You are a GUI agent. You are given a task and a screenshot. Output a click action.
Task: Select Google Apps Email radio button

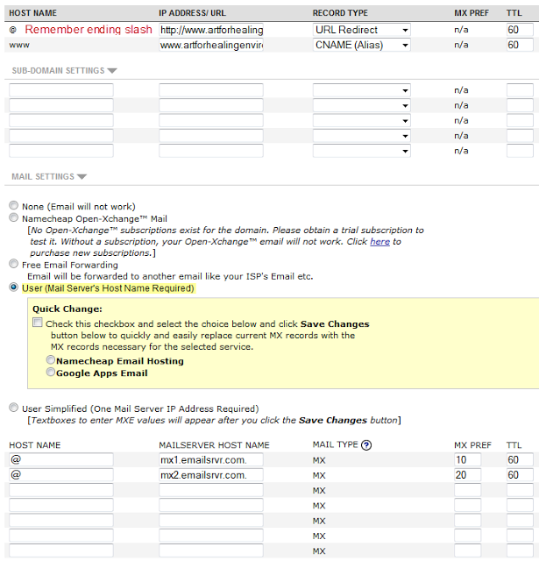(x=52, y=373)
